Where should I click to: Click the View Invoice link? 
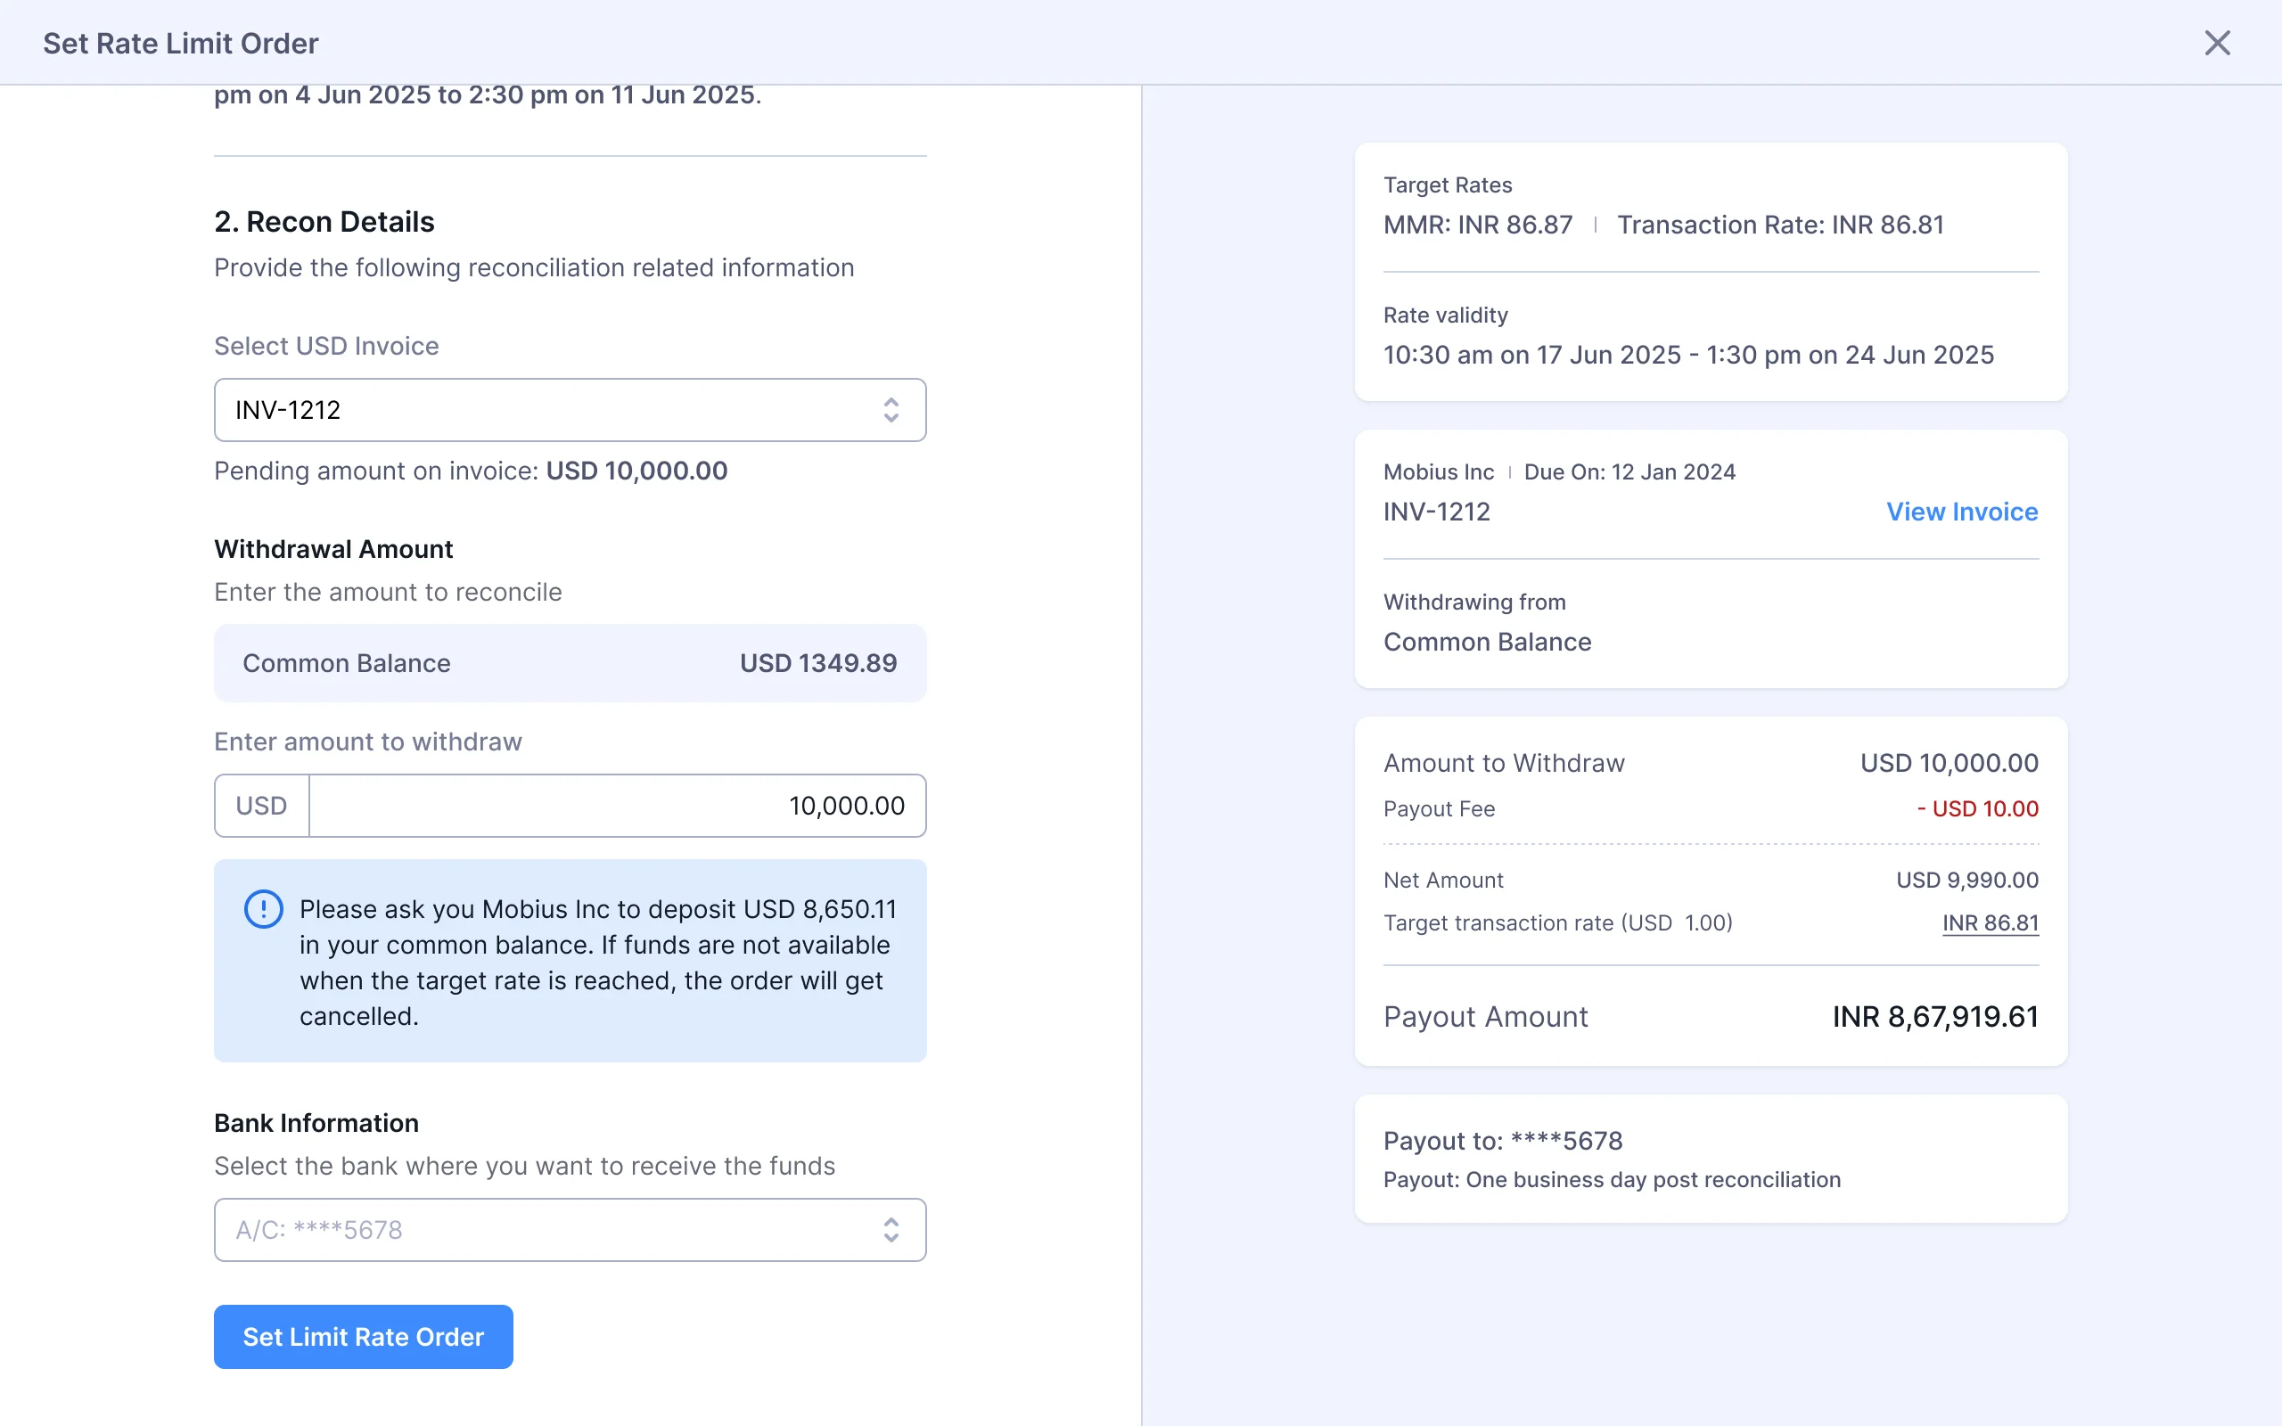click(x=1961, y=512)
